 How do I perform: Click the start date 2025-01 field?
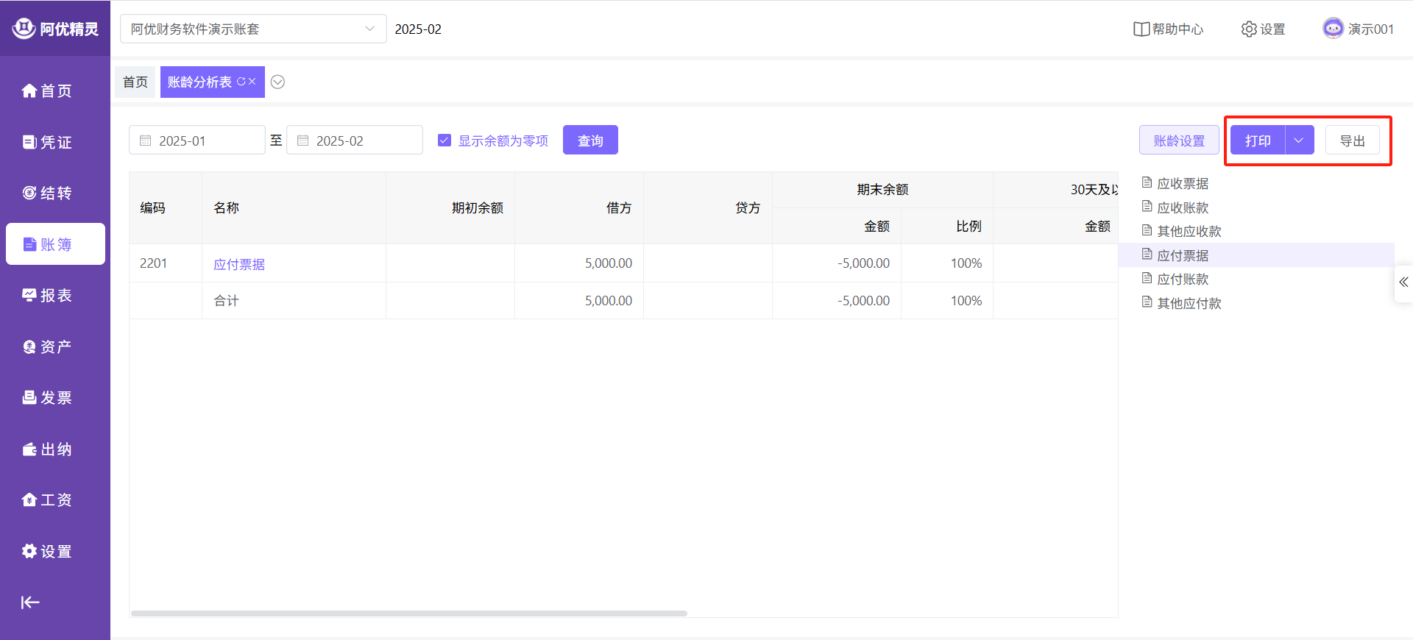point(197,141)
